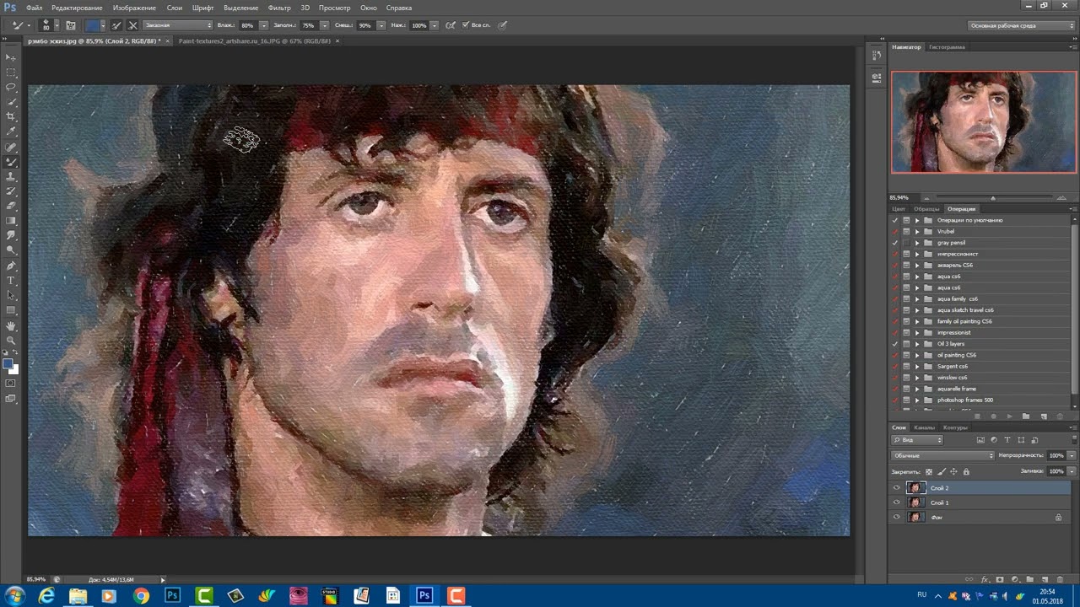1080x607 pixels.
Task: Open the Смеш. 90% slider dropdown
Action: tap(381, 25)
